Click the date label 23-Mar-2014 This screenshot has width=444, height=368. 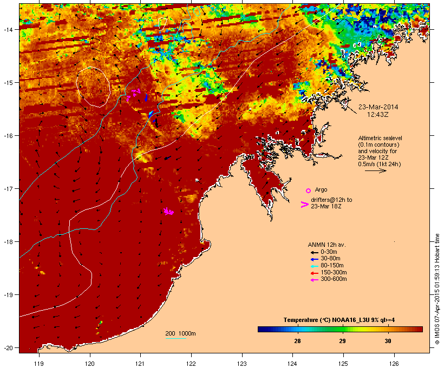pyautogui.click(x=378, y=107)
